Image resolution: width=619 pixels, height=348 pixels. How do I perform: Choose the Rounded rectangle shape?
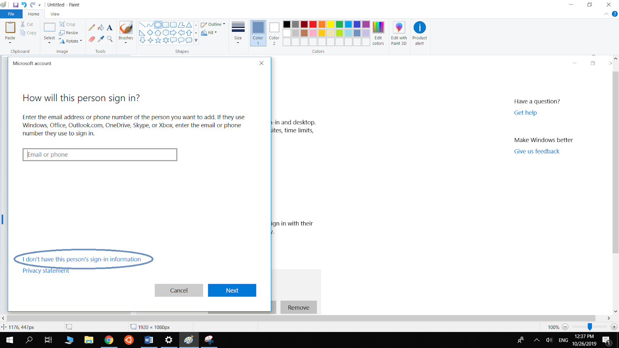click(x=173, y=25)
